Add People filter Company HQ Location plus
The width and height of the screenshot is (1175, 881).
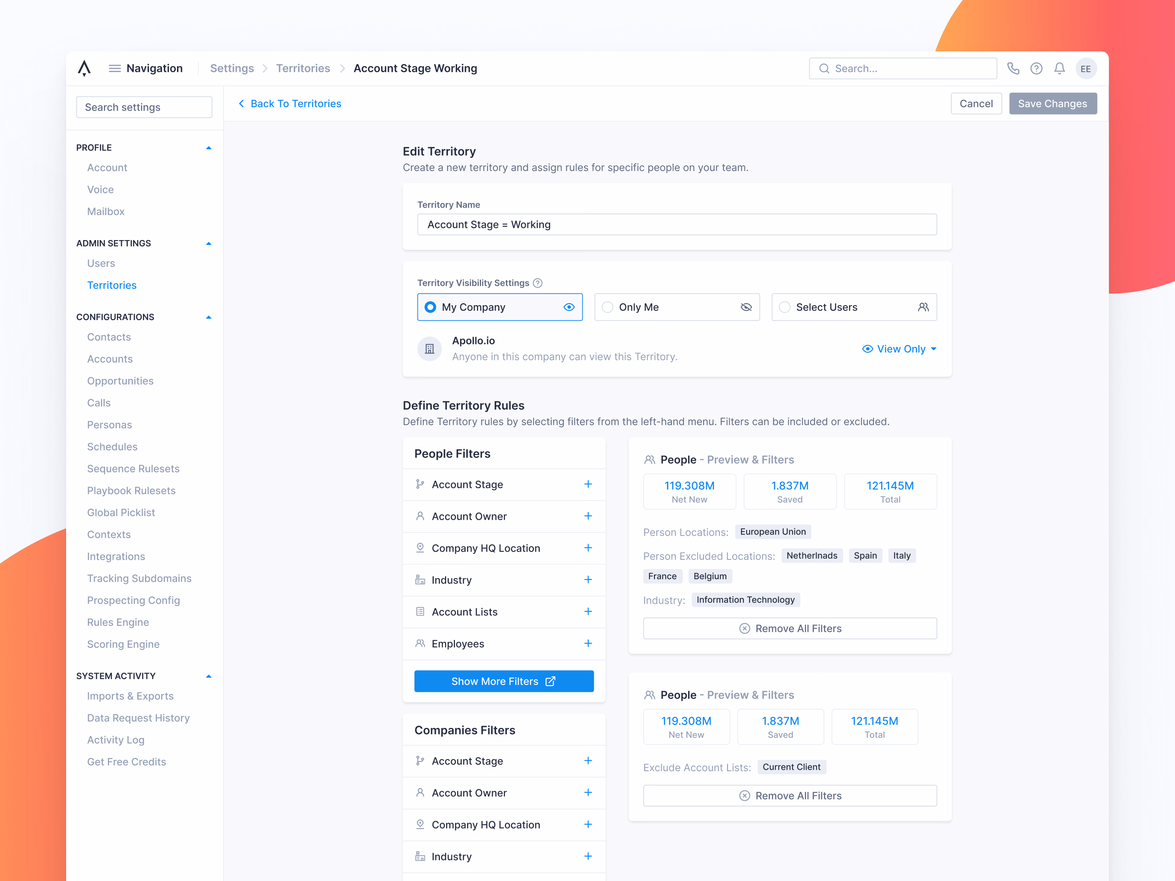(588, 548)
